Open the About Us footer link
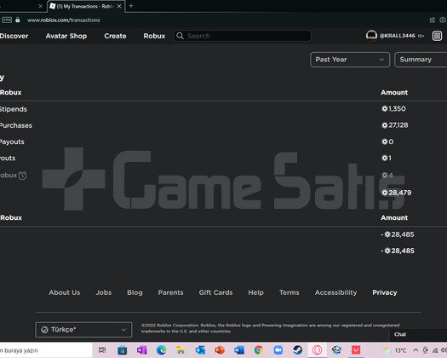 (65, 292)
